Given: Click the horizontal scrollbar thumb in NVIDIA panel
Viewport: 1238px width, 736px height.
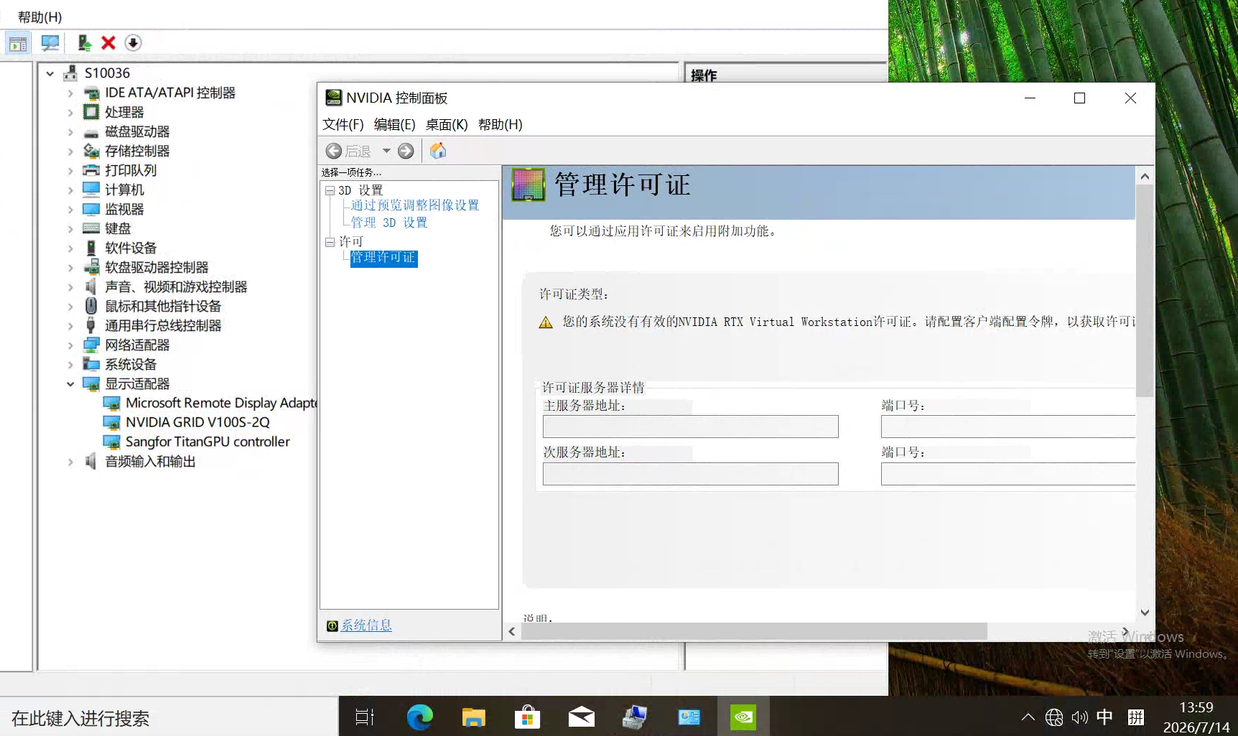Looking at the screenshot, I should (x=753, y=631).
